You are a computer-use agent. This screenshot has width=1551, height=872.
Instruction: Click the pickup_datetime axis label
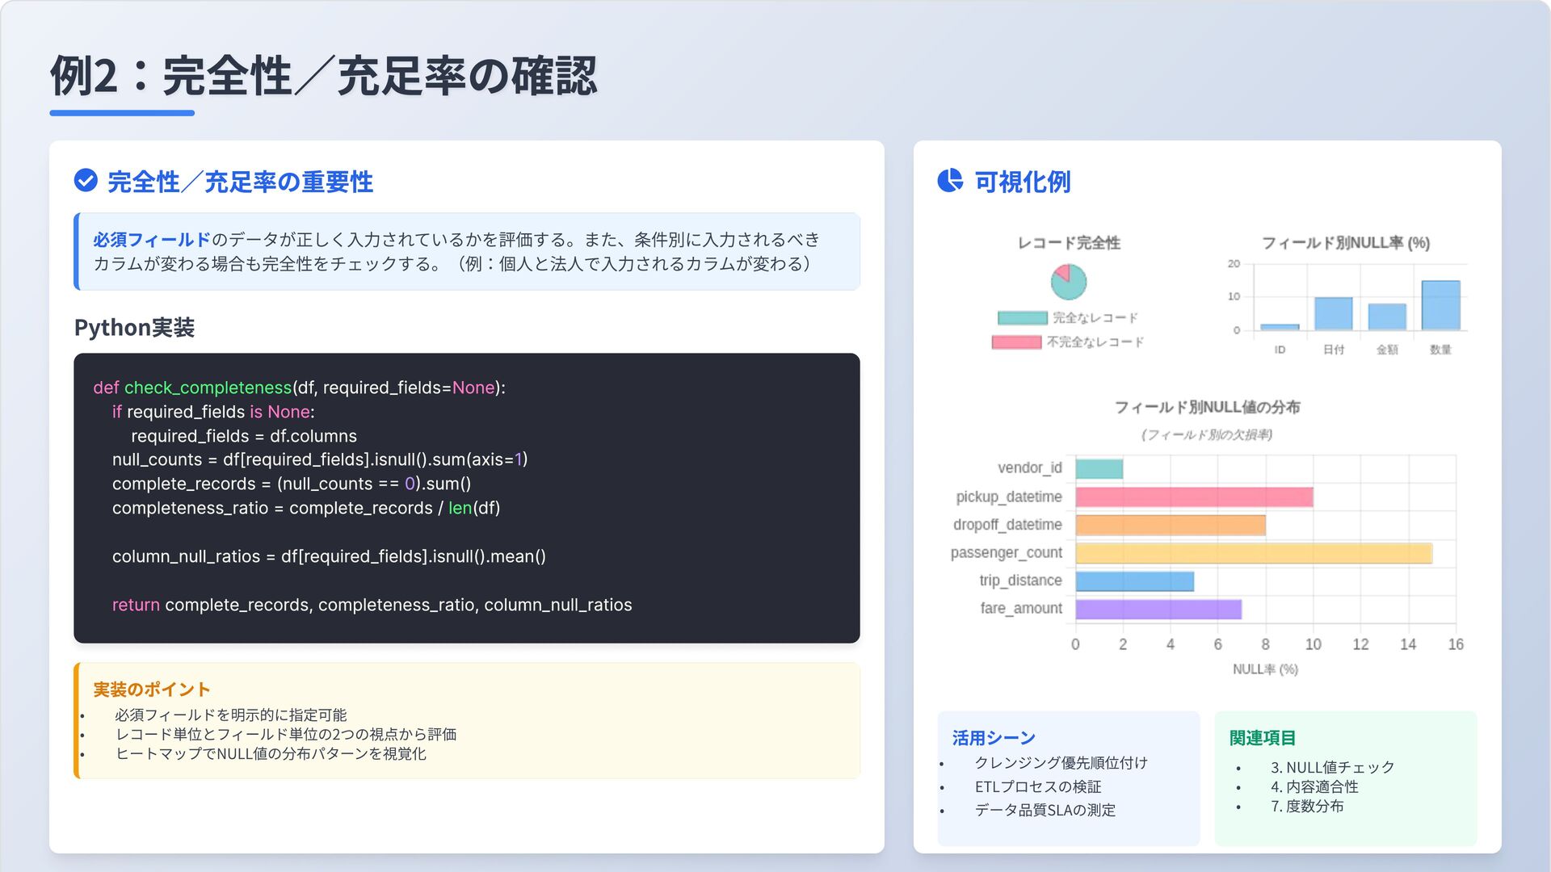(1009, 497)
